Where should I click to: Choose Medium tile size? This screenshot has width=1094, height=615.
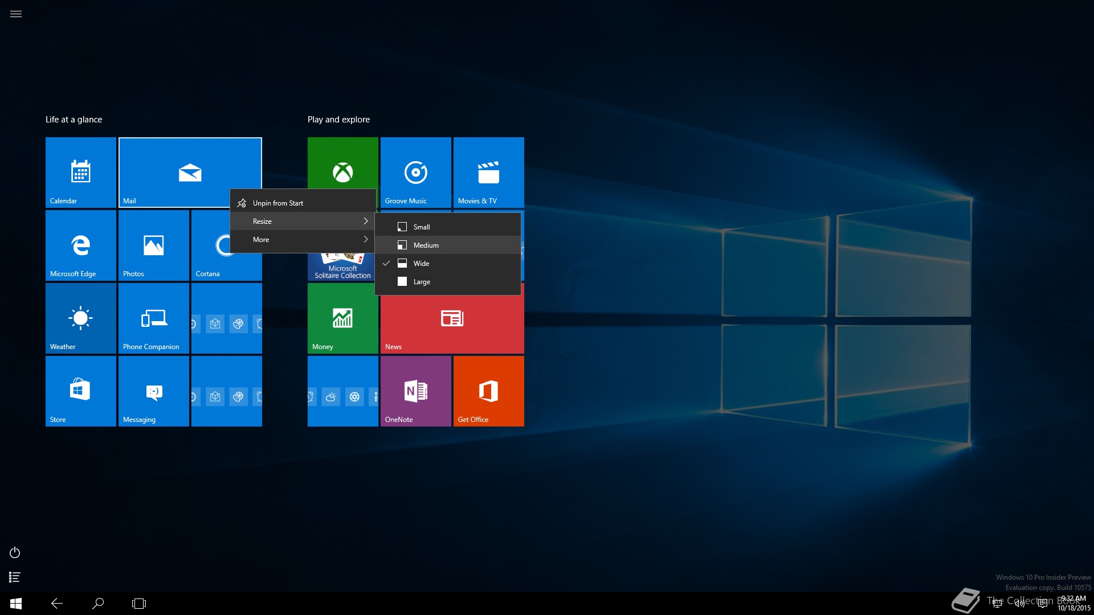[448, 245]
